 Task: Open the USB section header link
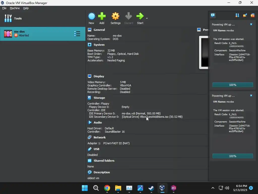click(96, 149)
